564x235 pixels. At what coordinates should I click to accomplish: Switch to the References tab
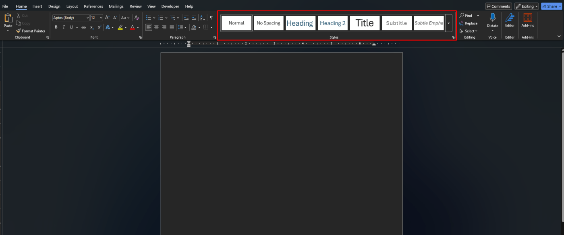point(93,6)
